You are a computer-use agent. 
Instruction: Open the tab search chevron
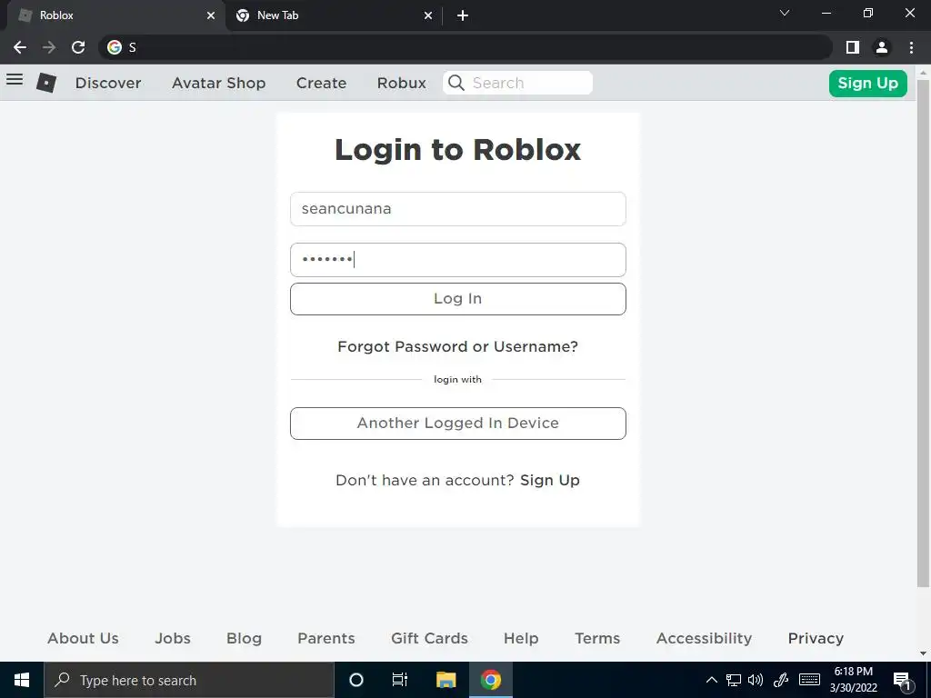785,13
